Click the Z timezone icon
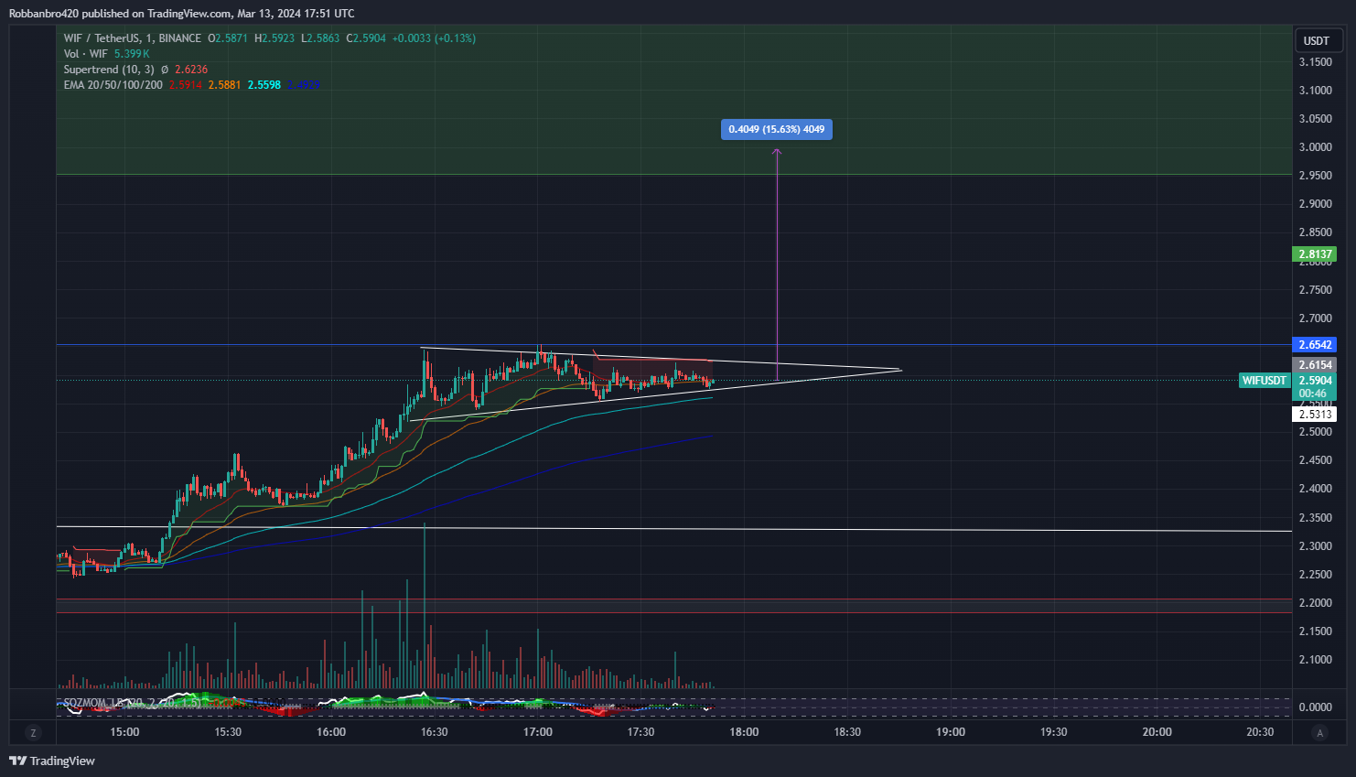The image size is (1356, 777). click(33, 732)
